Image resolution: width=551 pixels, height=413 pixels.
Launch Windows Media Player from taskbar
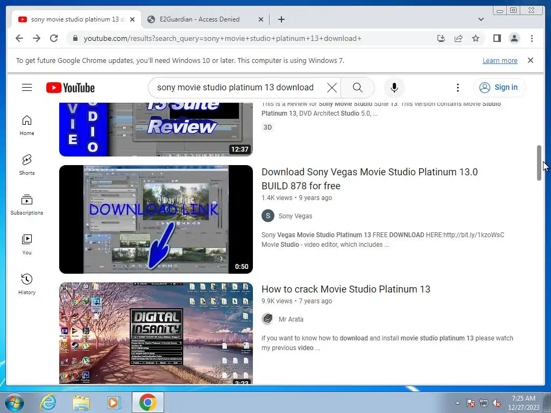(113, 402)
